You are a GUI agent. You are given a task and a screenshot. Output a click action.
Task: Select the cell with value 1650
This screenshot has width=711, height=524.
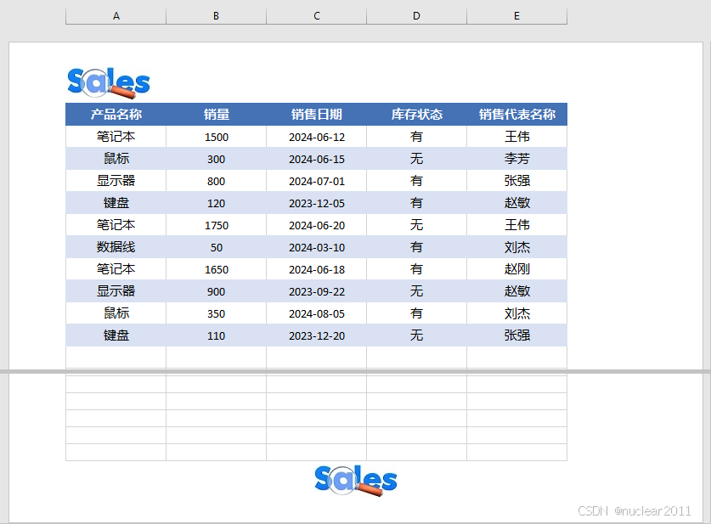[217, 269]
